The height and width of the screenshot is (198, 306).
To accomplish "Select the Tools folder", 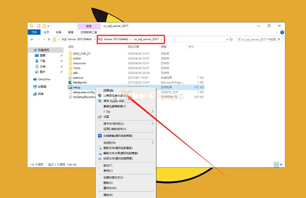I will tap(77, 68).
